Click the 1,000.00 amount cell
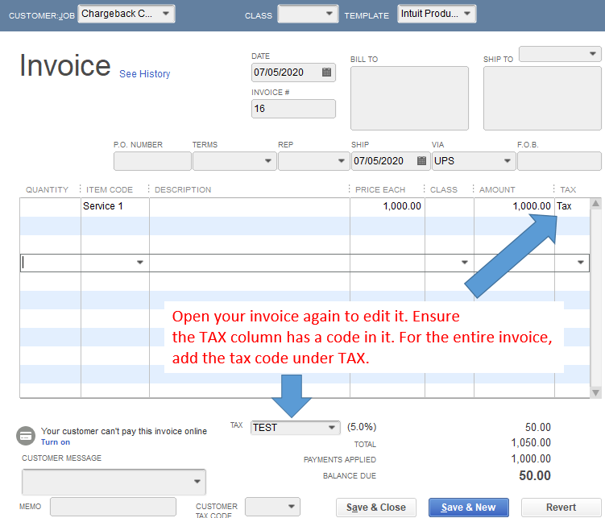This screenshot has width=605, height=518. 514,206
